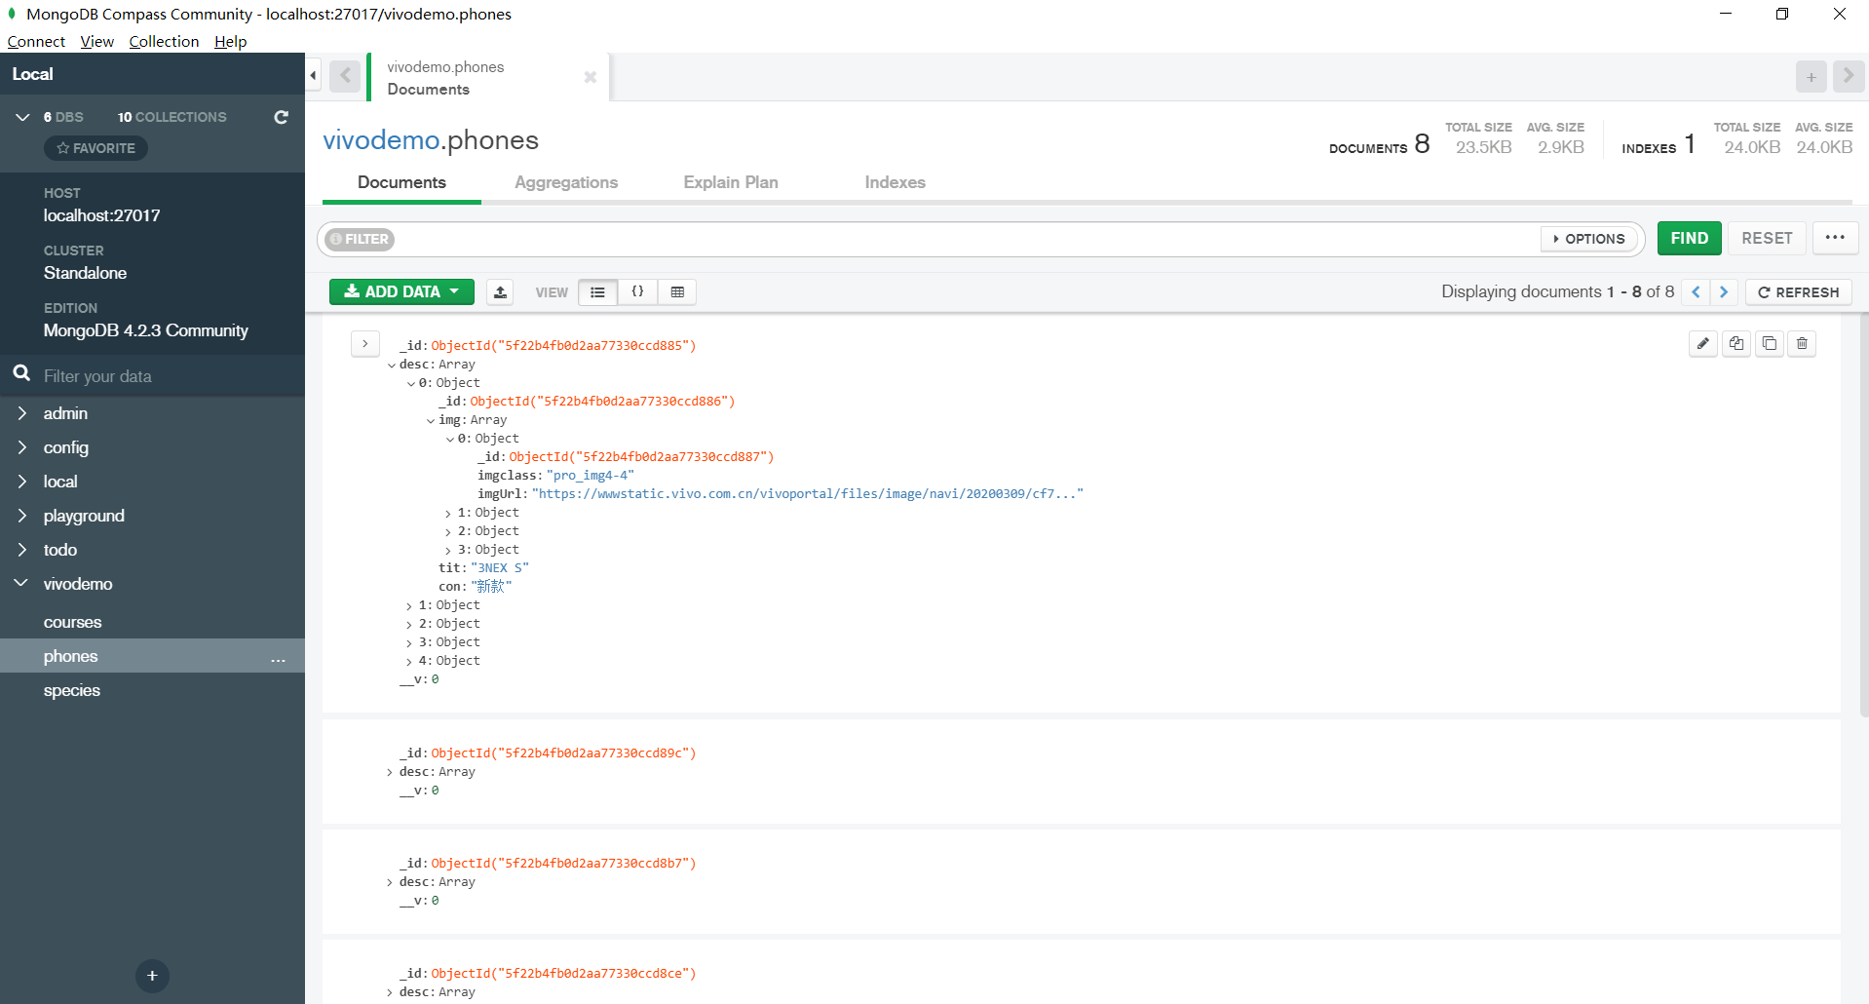The height and width of the screenshot is (1004, 1869).
Task: Open the Connect menu
Action: (x=36, y=41)
